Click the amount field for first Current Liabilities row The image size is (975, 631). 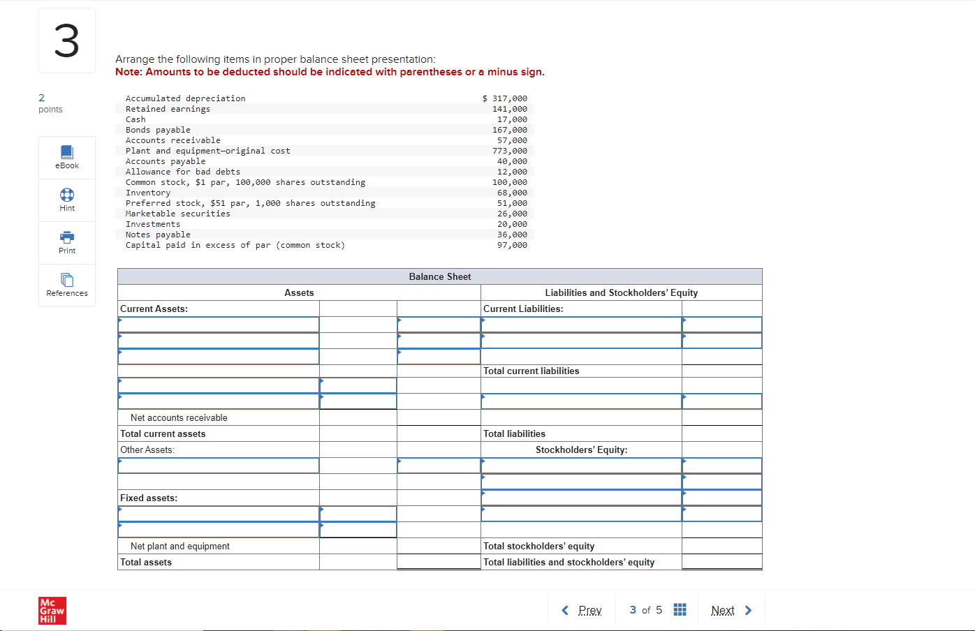(722, 325)
